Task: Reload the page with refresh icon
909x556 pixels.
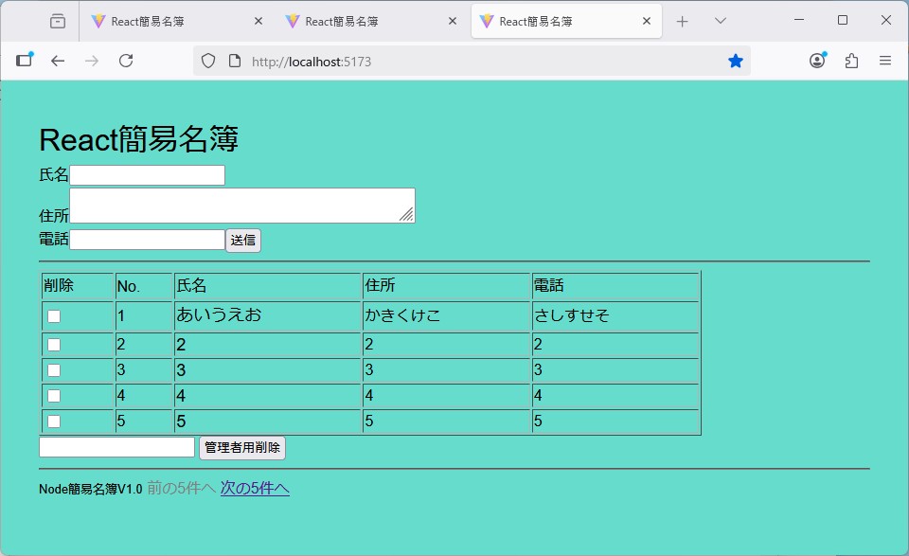Action: coord(125,61)
